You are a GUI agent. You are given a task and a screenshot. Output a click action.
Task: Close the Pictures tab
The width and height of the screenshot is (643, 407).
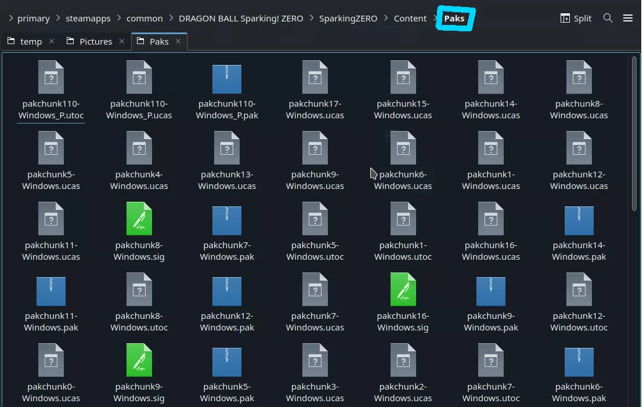pyautogui.click(x=122, y=41)
